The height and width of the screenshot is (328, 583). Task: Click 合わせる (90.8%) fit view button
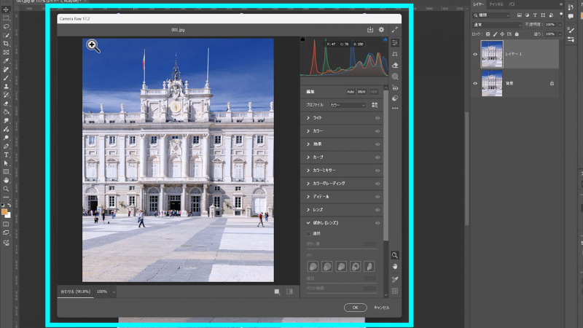[x=76, y=292]
